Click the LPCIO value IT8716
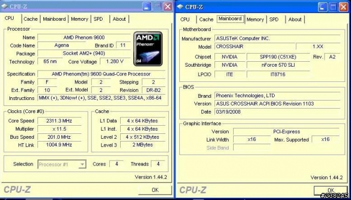This screenshot has width=351, height=200. coord(278,74)
